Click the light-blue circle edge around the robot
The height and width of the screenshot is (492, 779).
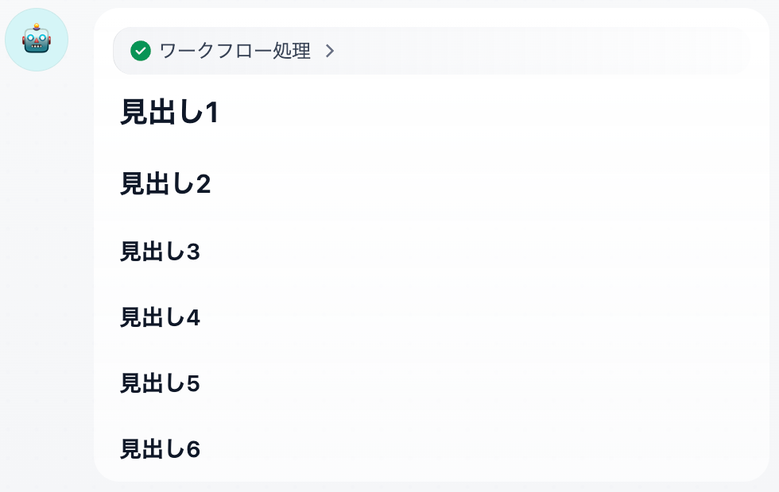[10, 40]
